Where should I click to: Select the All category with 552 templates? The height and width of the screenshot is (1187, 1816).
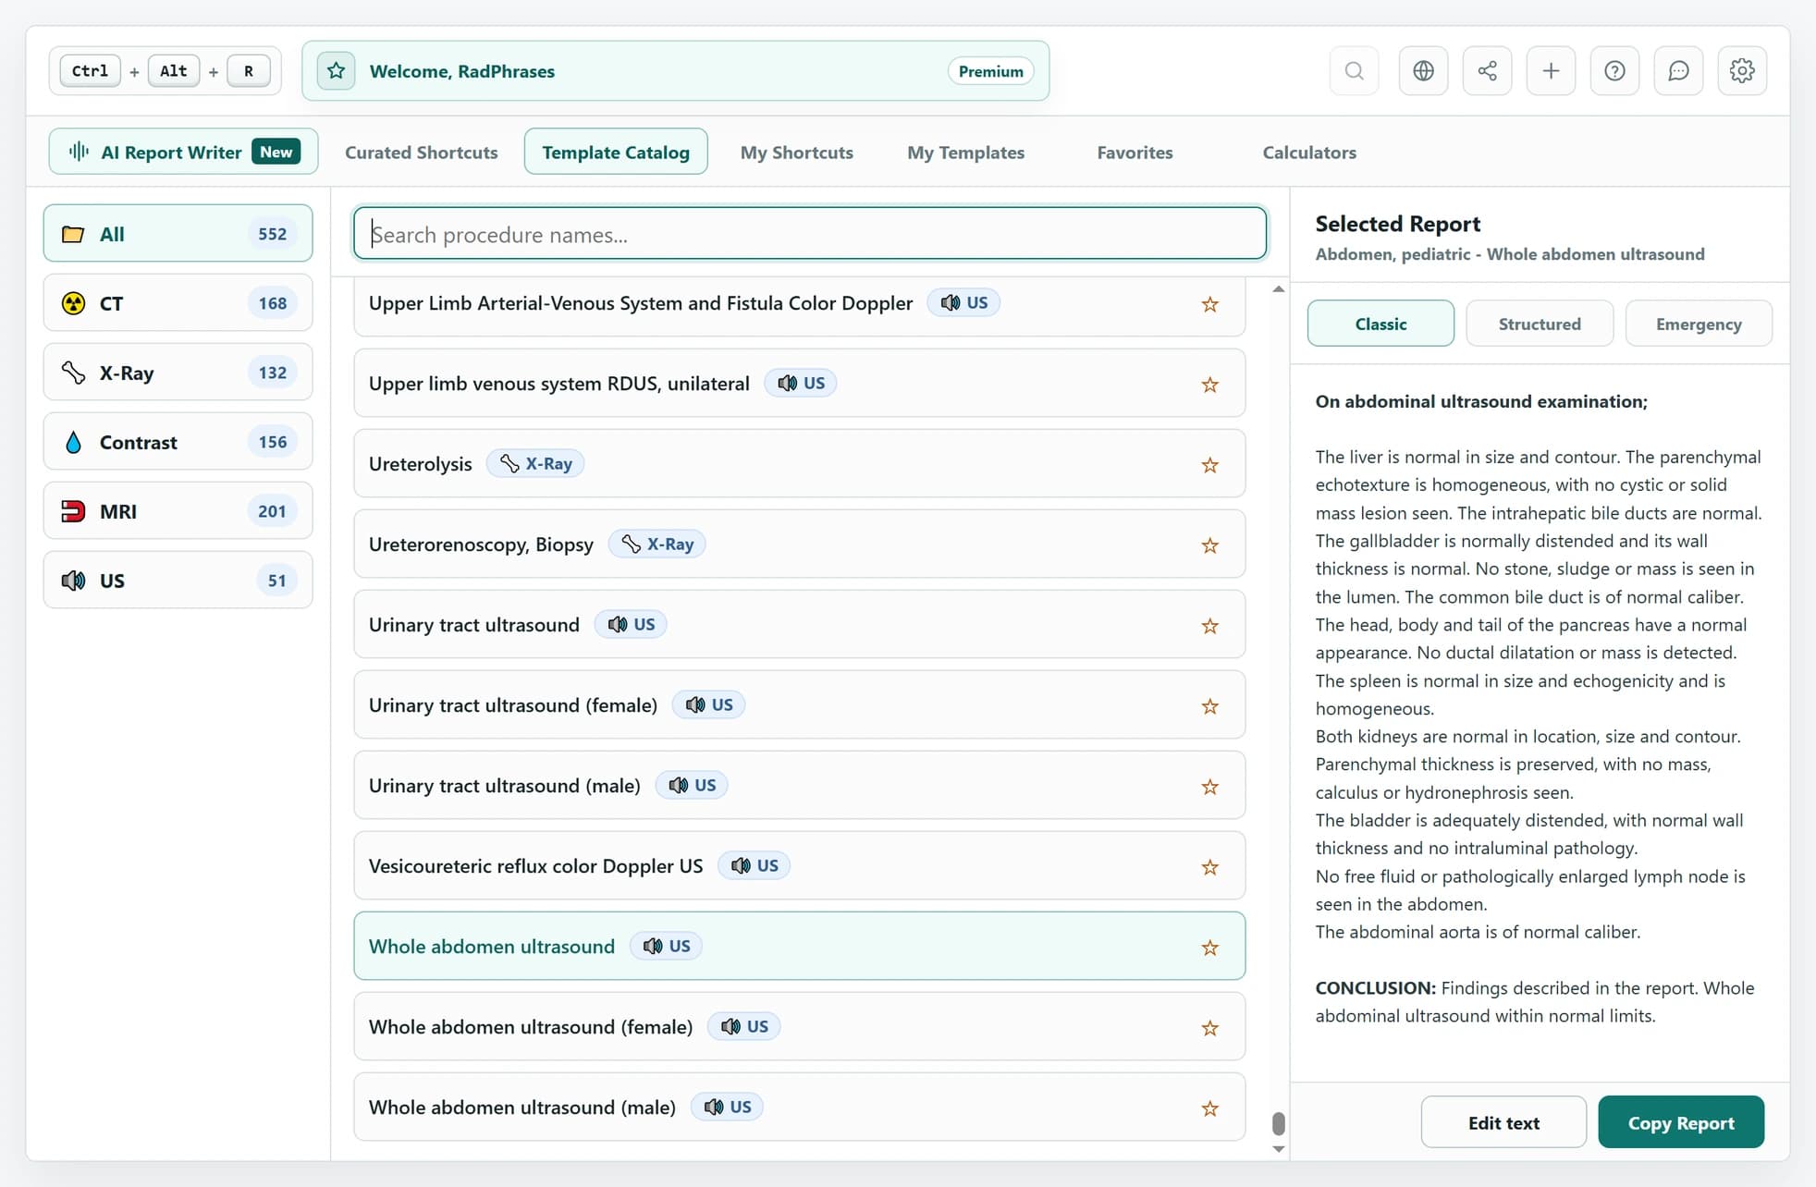(178, 233)
